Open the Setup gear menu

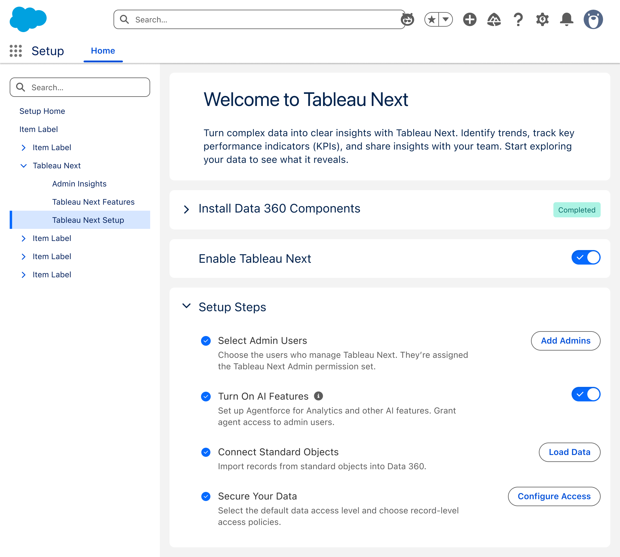[542, 20]
